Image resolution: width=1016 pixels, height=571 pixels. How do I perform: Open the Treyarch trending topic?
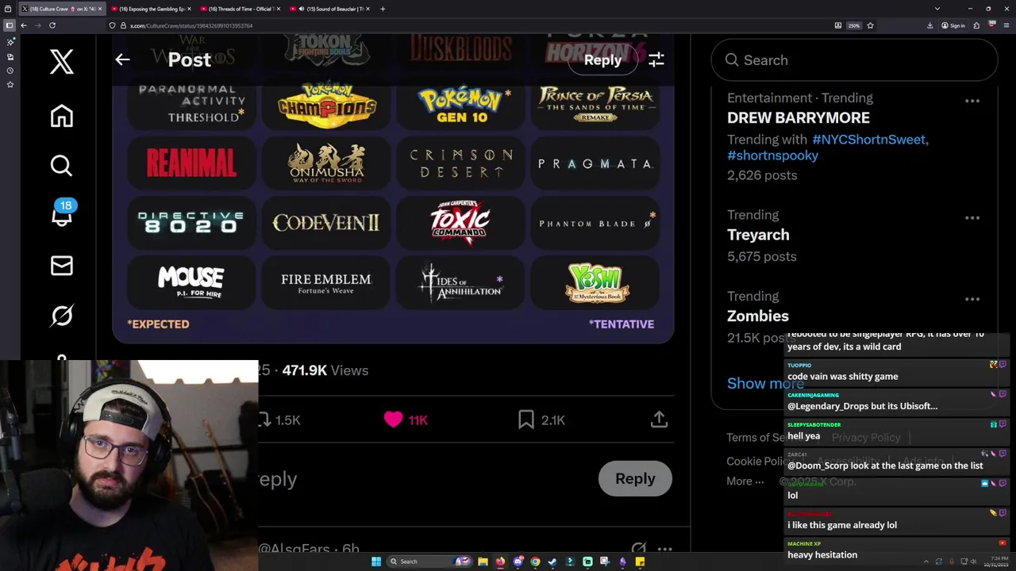(x=758, y=235)
